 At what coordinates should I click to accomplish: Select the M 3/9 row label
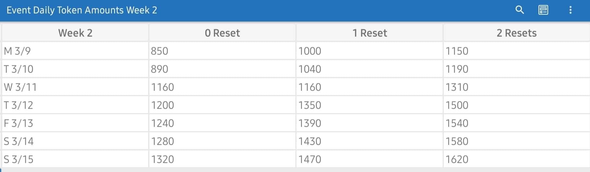click(75, 51)
